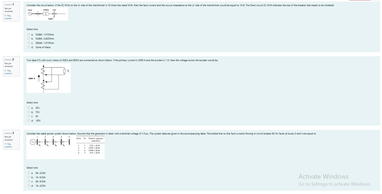Select answer a. 5248A, 1.21Ohms
Viewport: 382px width, 194px height.
29,34
